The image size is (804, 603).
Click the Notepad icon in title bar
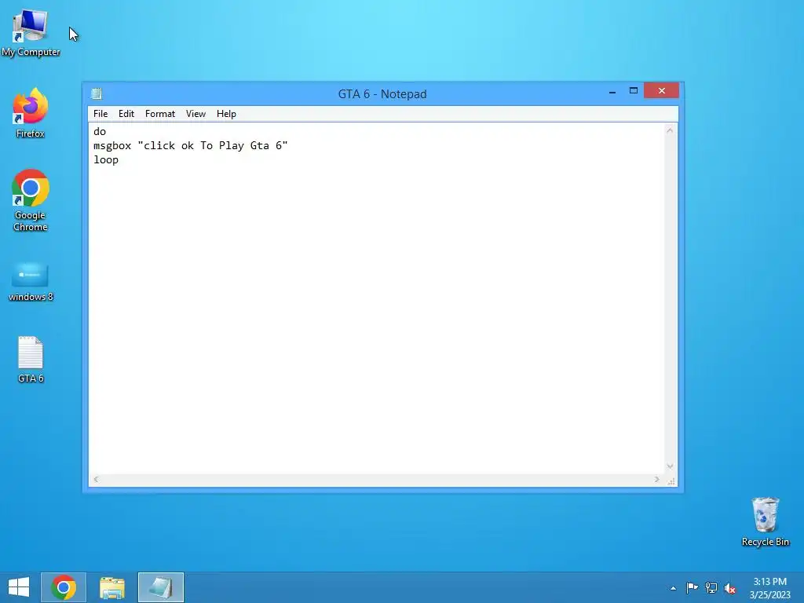(x=97, y=93)
